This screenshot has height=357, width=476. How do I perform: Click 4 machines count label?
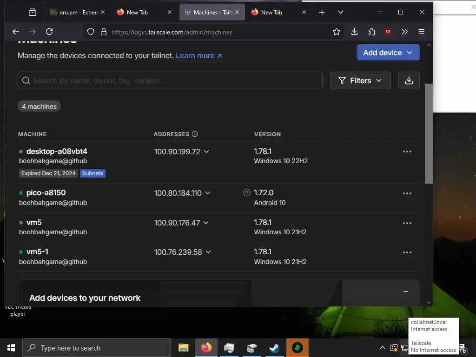pos(39,106)
